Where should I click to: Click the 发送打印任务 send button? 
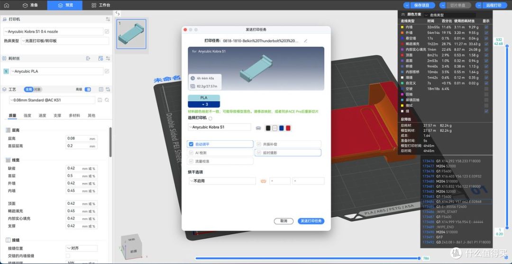(311, 221)
